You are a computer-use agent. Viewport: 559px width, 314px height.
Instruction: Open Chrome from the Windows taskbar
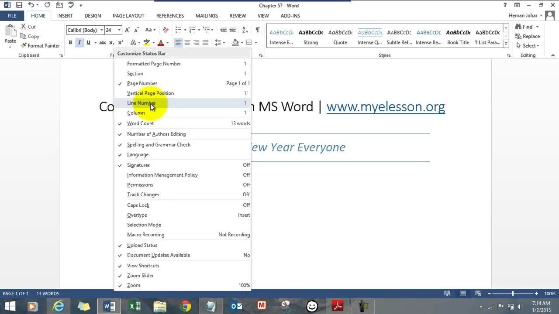(186, 307)
